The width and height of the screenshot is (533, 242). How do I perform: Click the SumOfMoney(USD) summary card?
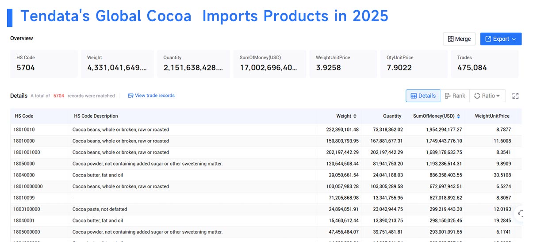(269, 64)
